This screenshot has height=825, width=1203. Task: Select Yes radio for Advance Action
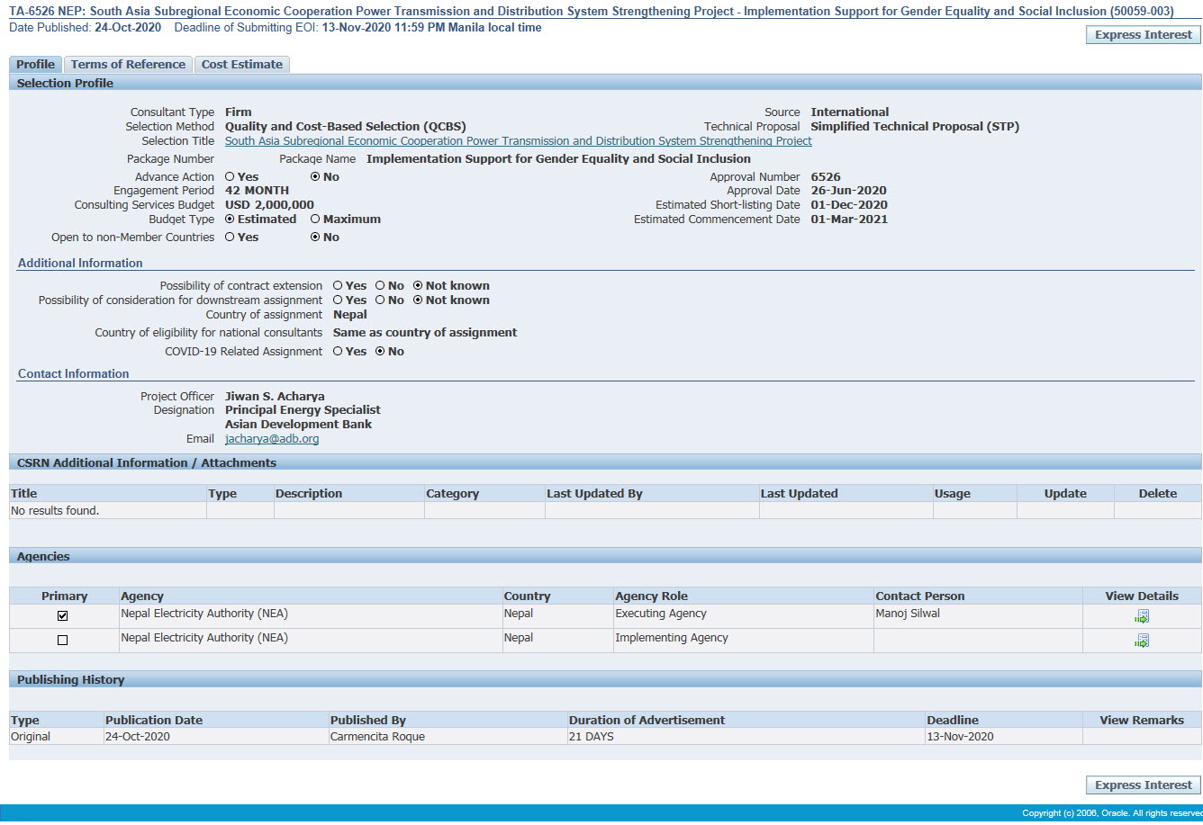(230, 177)
